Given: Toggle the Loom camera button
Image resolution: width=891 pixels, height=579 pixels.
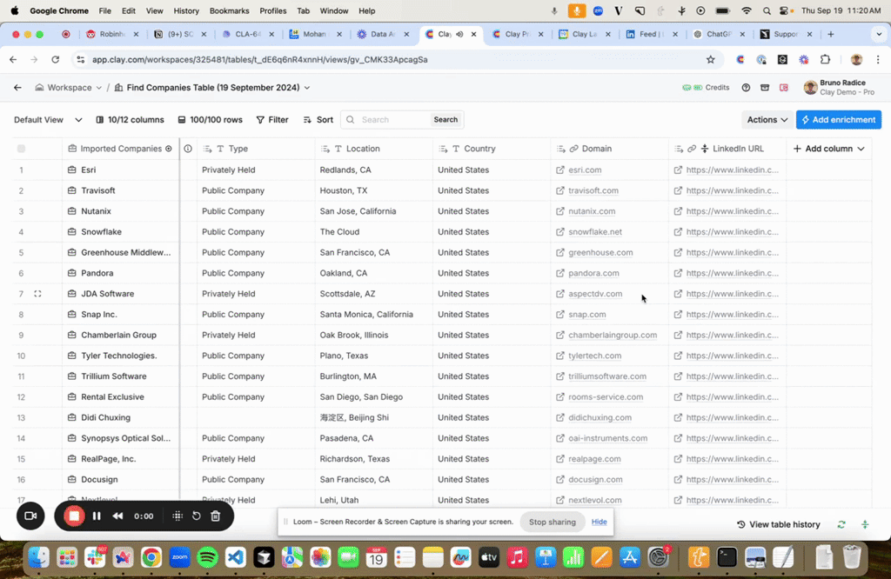Looking at the screenshot, I should coord(30,516).
